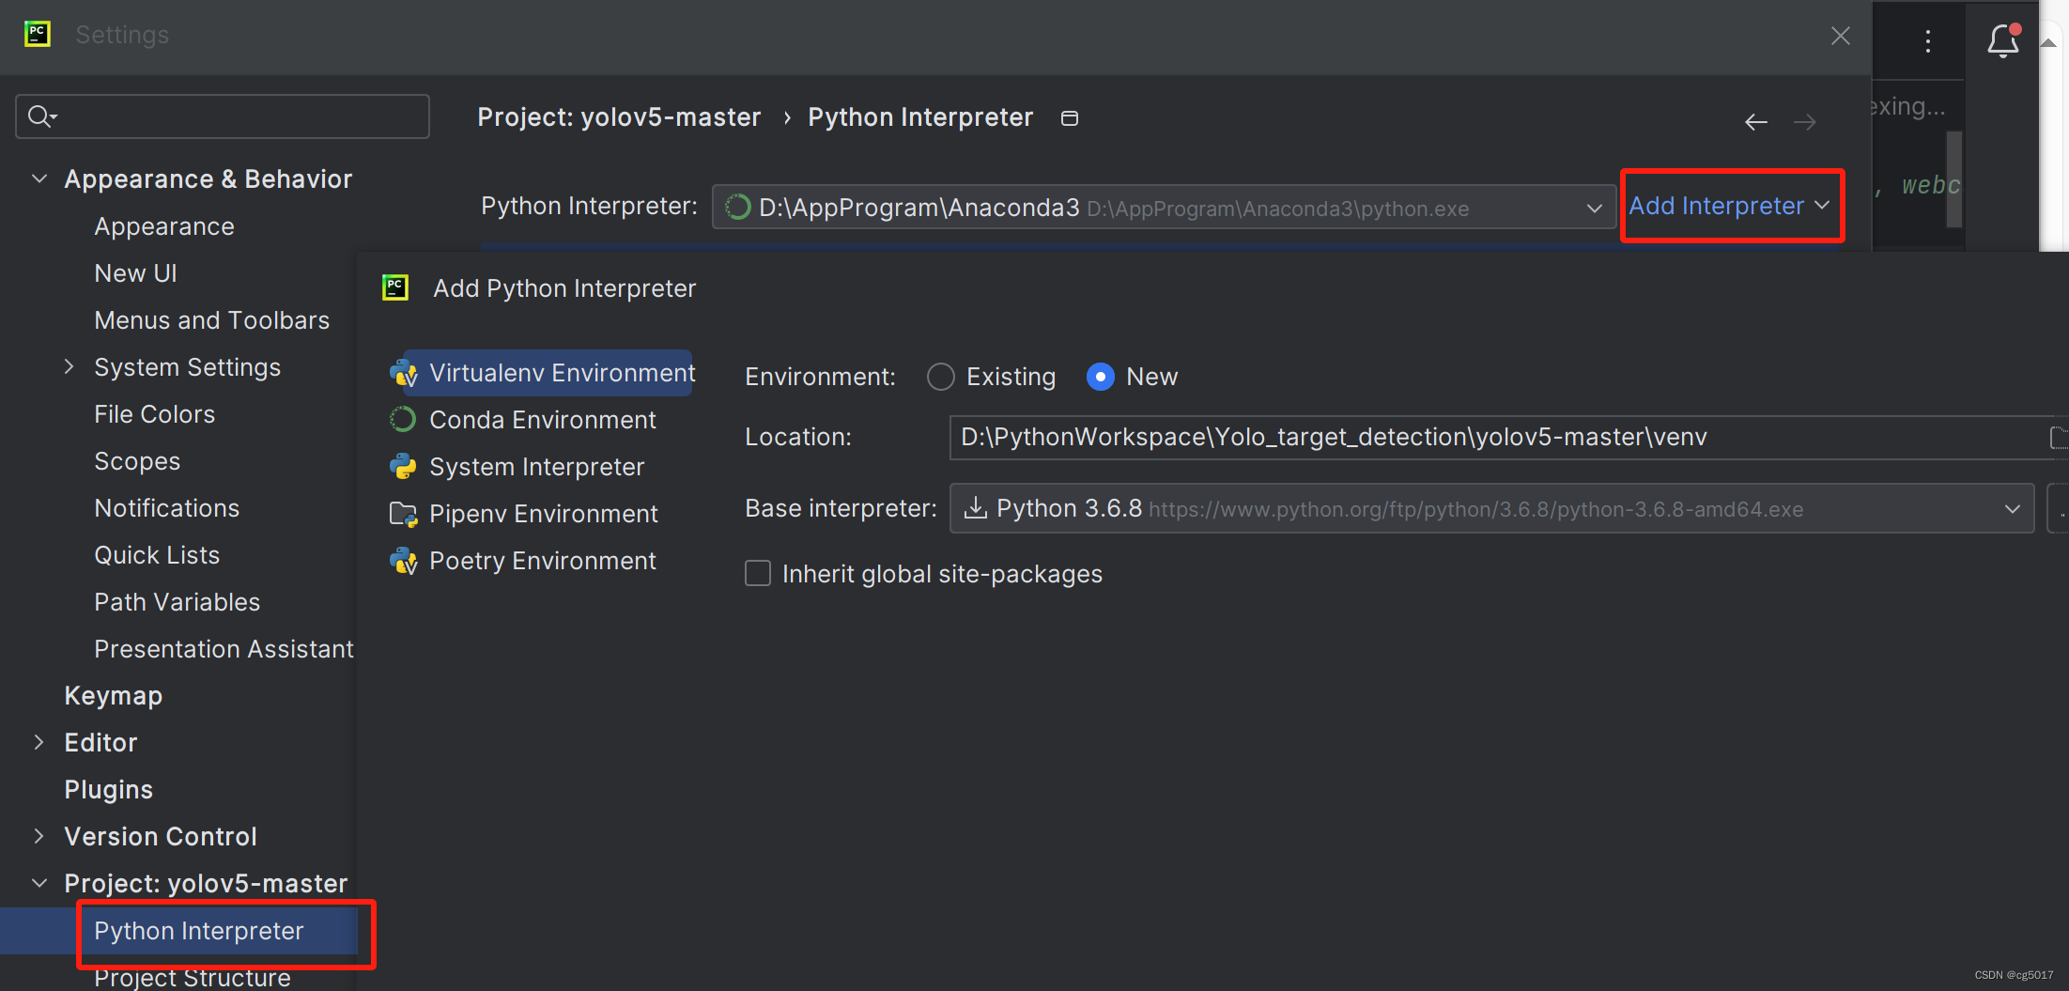Choose the Existing environment radio button
This screenshot has width=2069, height=991.
pos(940,377)
